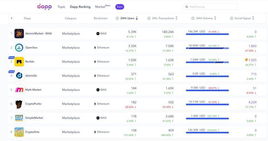Viewport: 268px width, 141px height.
Task: Click the 180.24K transactions value
Action: click(x=168, y=32)
